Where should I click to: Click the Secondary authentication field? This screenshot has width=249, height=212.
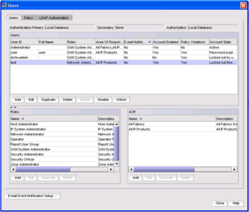point(140,28)
